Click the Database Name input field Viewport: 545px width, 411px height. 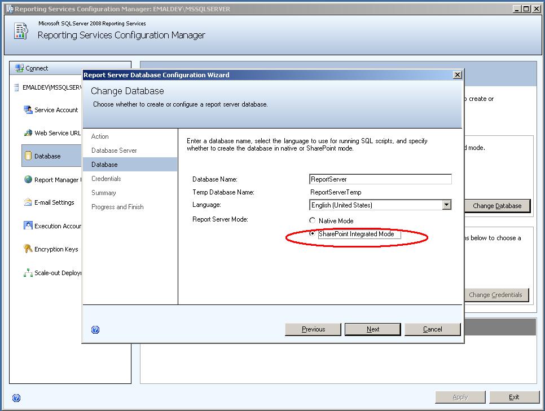pos(380,179)
